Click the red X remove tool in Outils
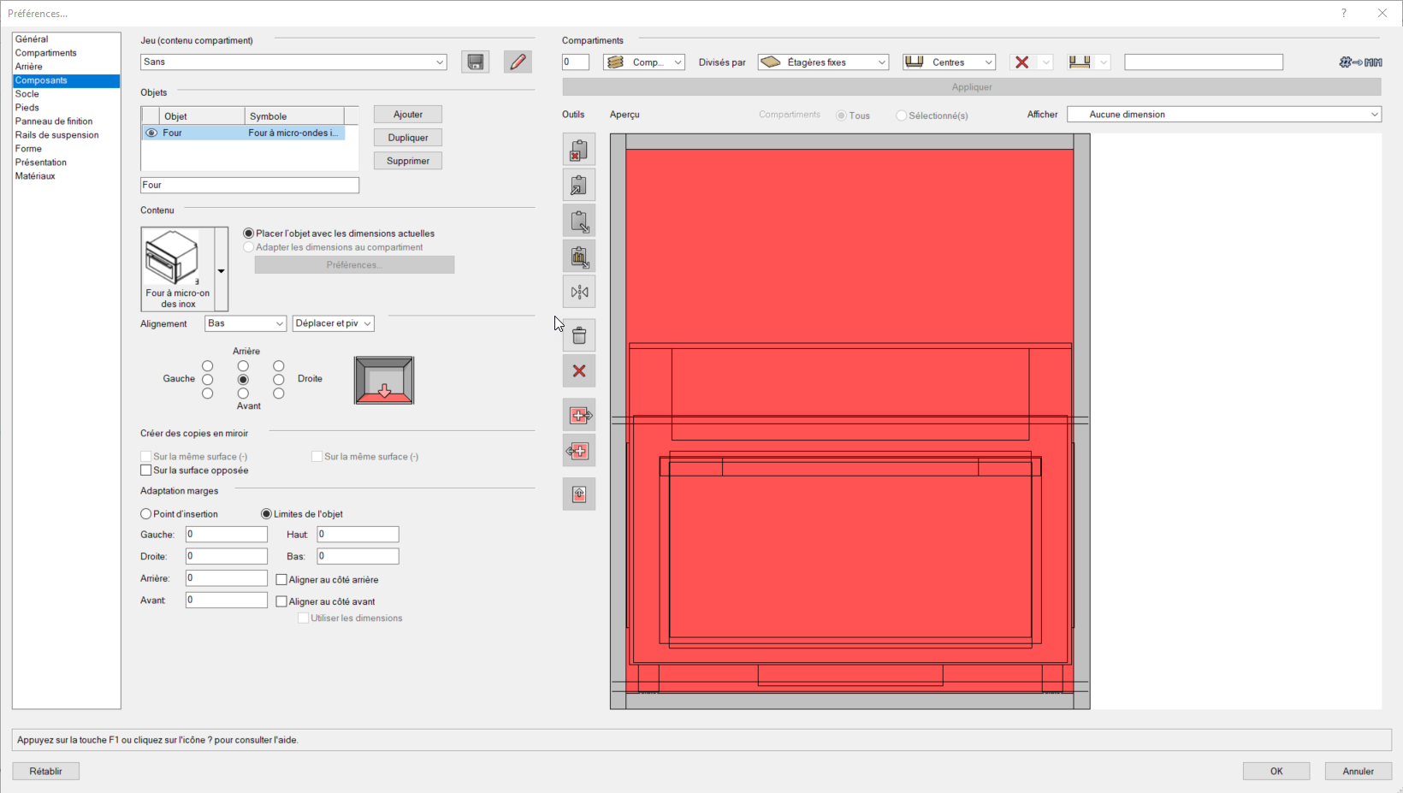 [x=579, y=371]
